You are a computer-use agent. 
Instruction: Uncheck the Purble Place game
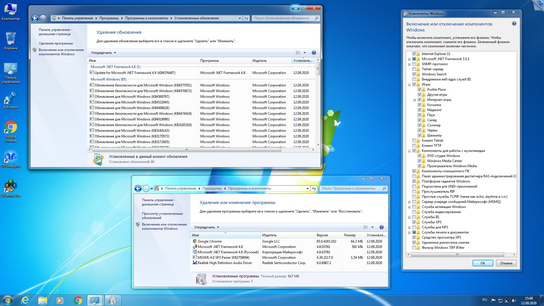419,90
